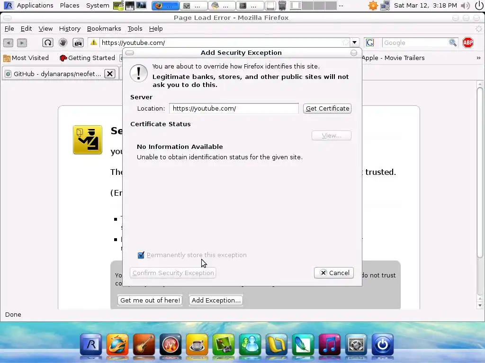Open the View menu
485x363 pixels.
click(45, 29)
